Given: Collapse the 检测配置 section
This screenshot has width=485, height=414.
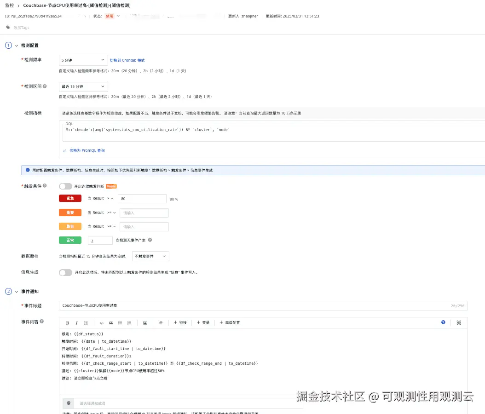Looking at the screenshot, I should point(17,46).
